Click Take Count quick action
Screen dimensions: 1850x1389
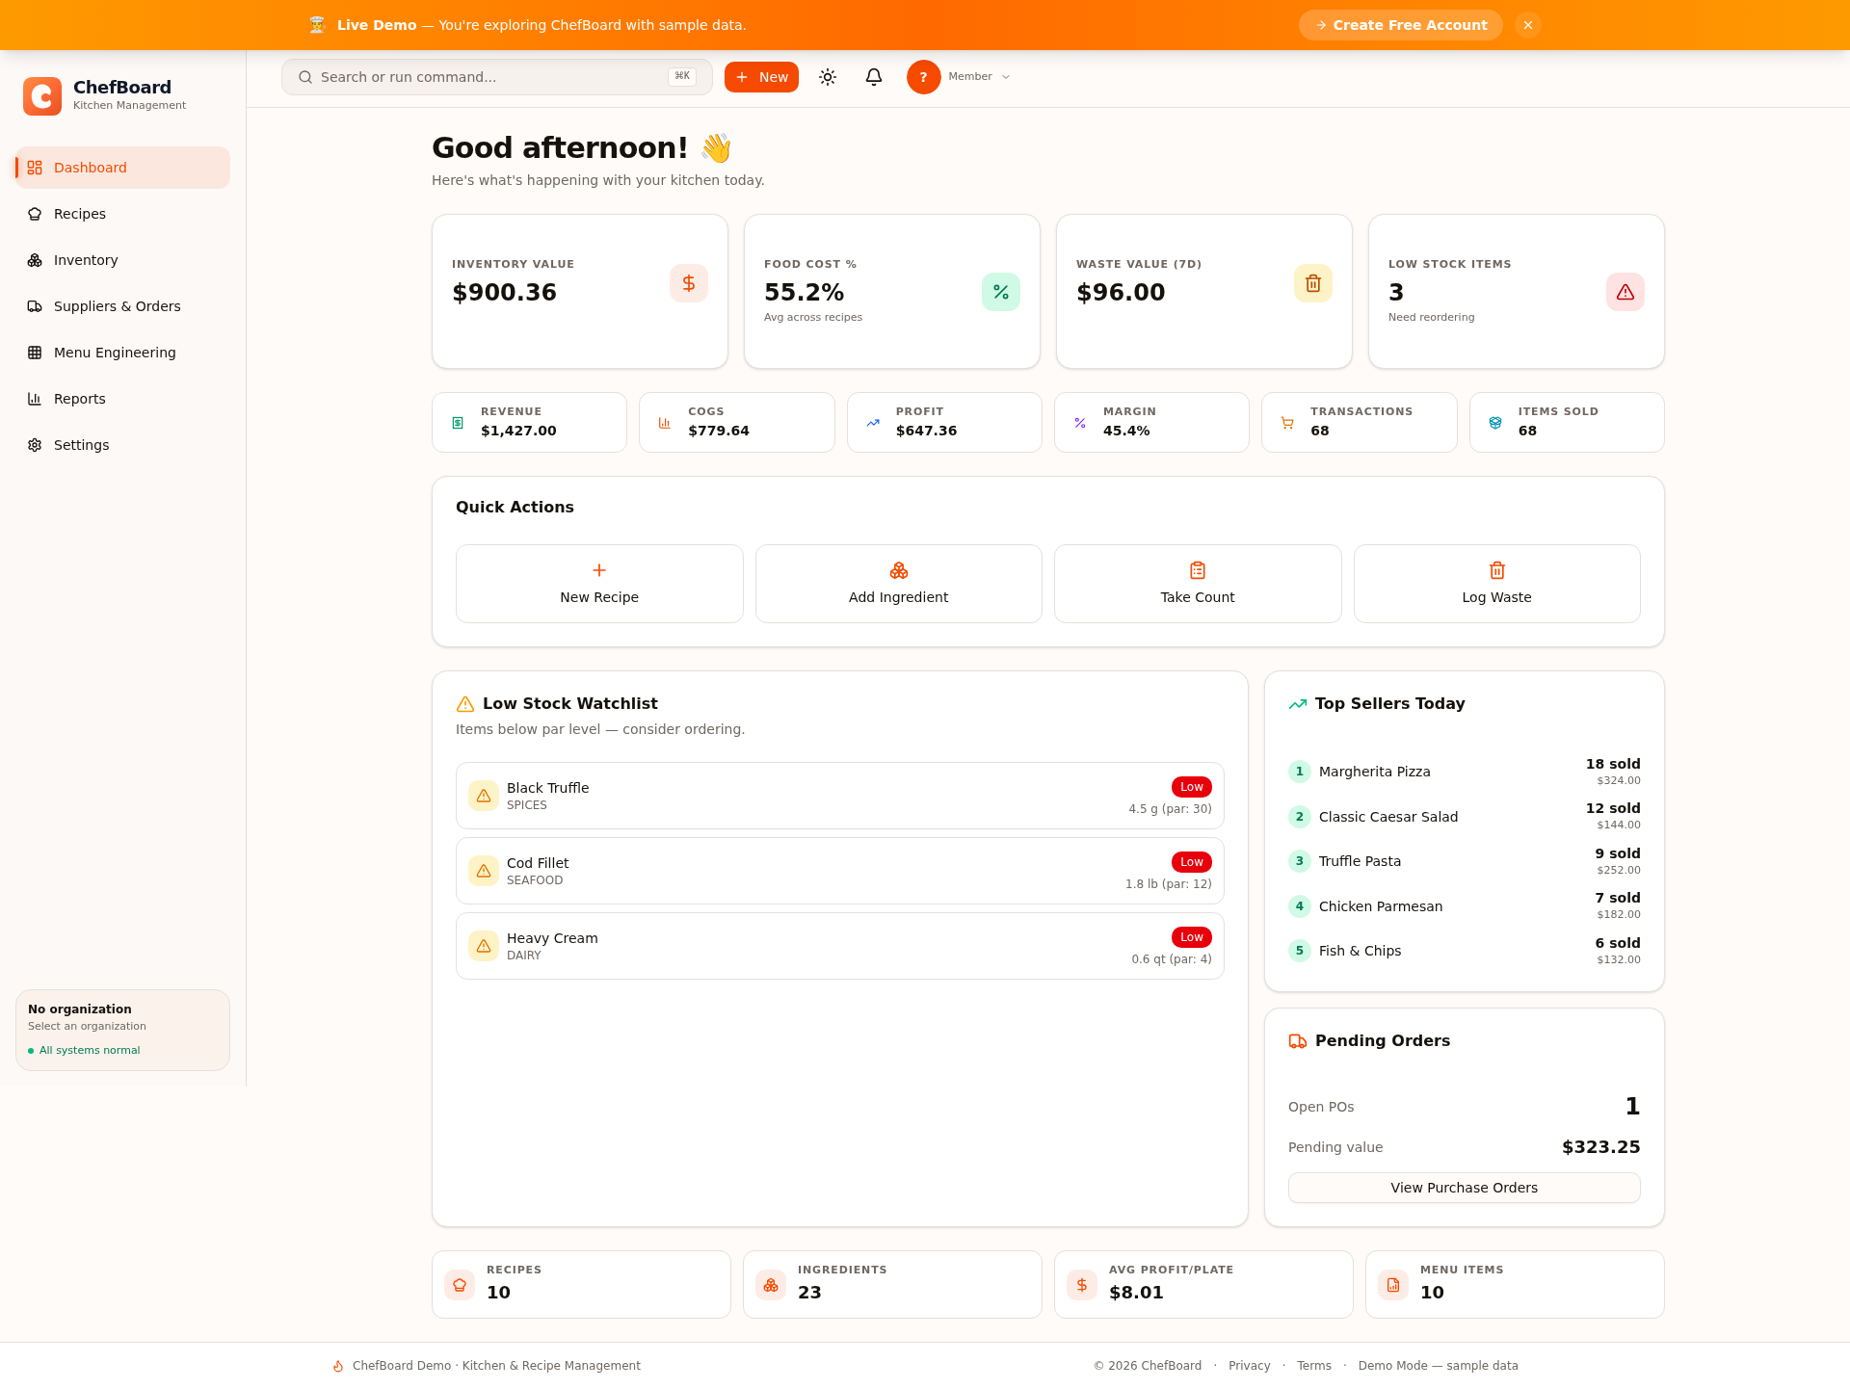click(x=1198, y=584)
